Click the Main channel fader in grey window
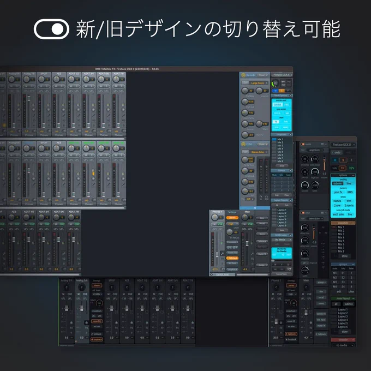Viewport: 371px width, 371px height. [247, 244]
